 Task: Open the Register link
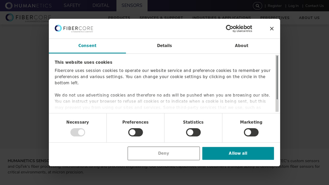(x=275, y=6)
